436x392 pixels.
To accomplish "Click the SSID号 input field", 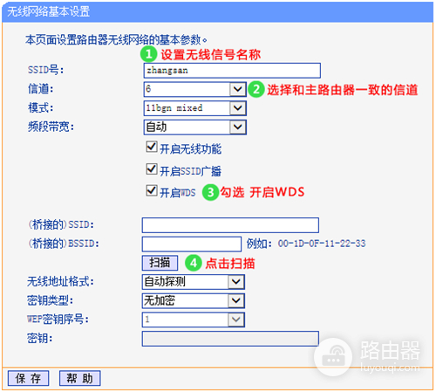I will click(232, 71).
